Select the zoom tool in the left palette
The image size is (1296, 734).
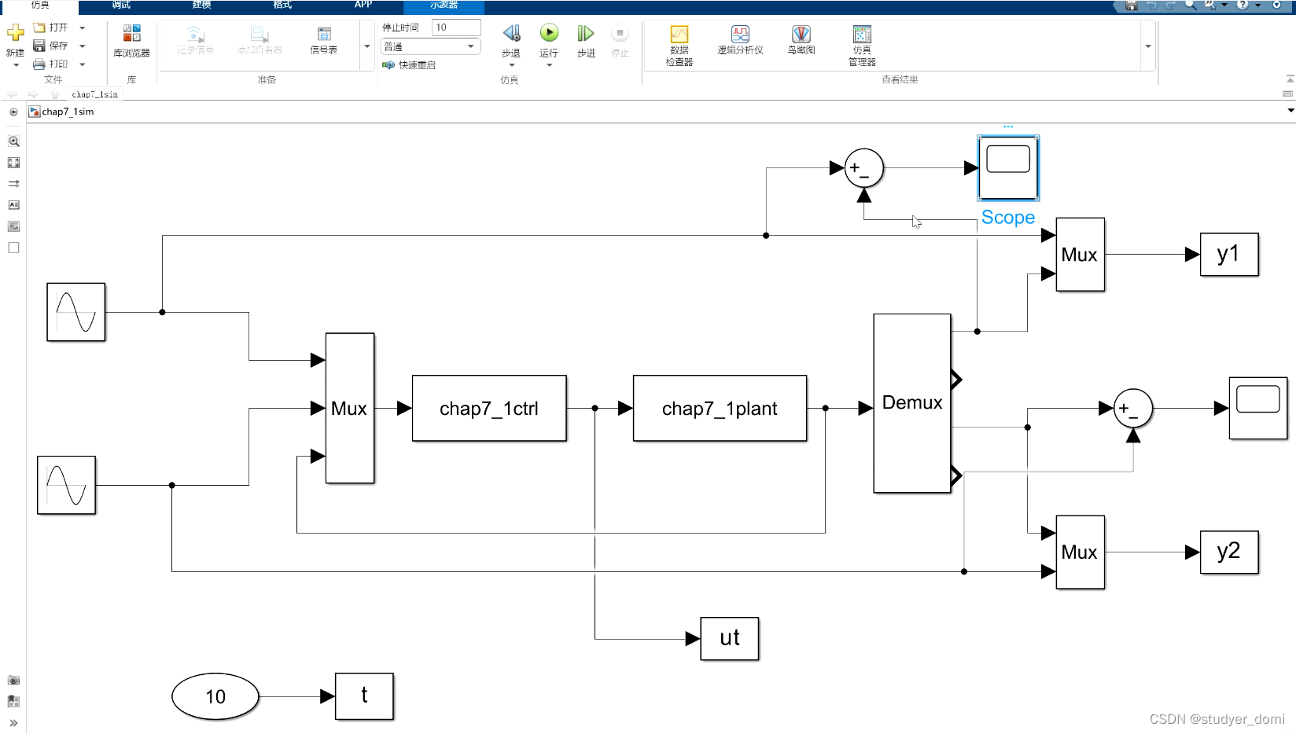pyautogui.click(x=13, y=141)
